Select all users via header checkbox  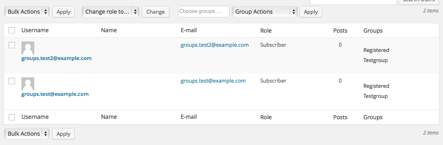[12, 30]
